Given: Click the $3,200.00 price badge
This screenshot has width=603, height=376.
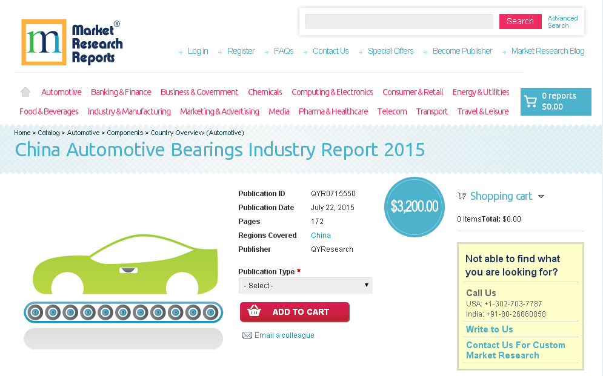Looking at the screenshot, I should point(415,206).
